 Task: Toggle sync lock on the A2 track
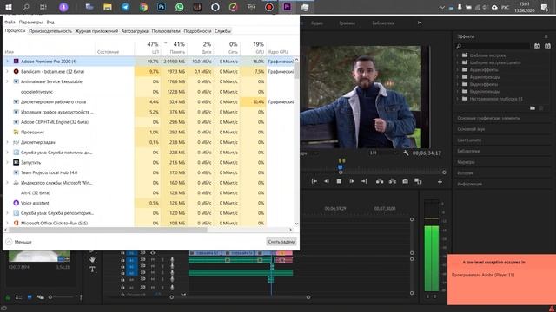[x=142, y=266]
